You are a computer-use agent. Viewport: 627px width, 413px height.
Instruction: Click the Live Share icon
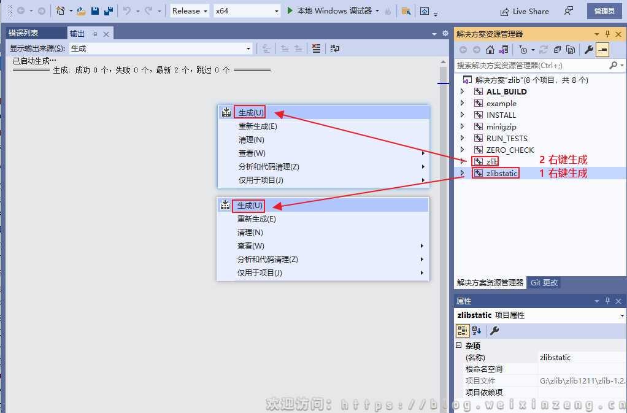pyautogui.click(x=505, y=12)
